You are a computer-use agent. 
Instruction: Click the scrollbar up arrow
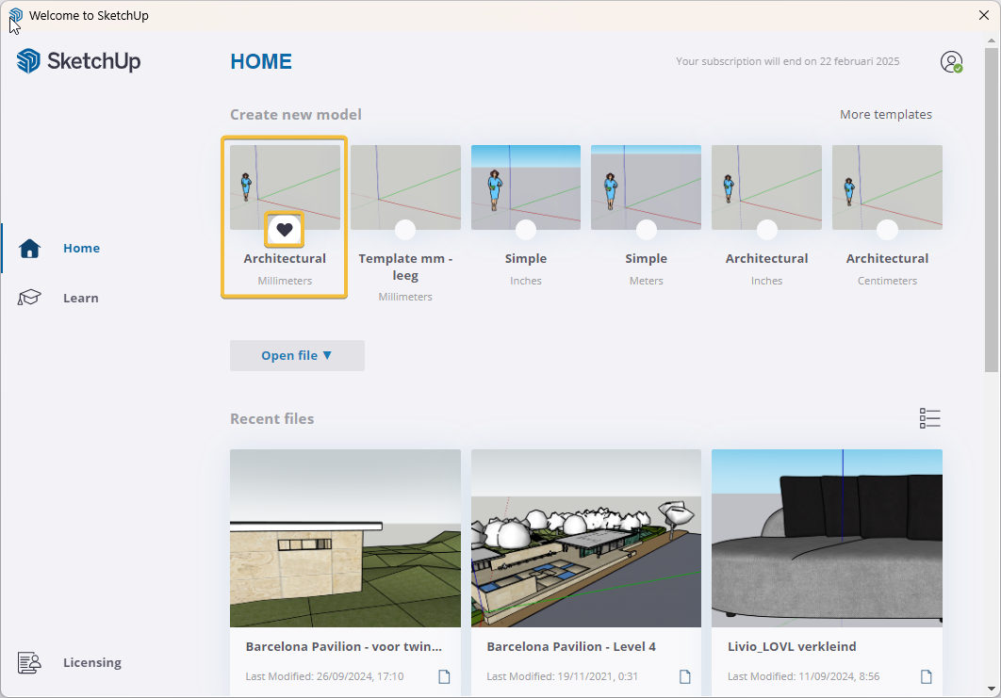click(x=991, y=41)
